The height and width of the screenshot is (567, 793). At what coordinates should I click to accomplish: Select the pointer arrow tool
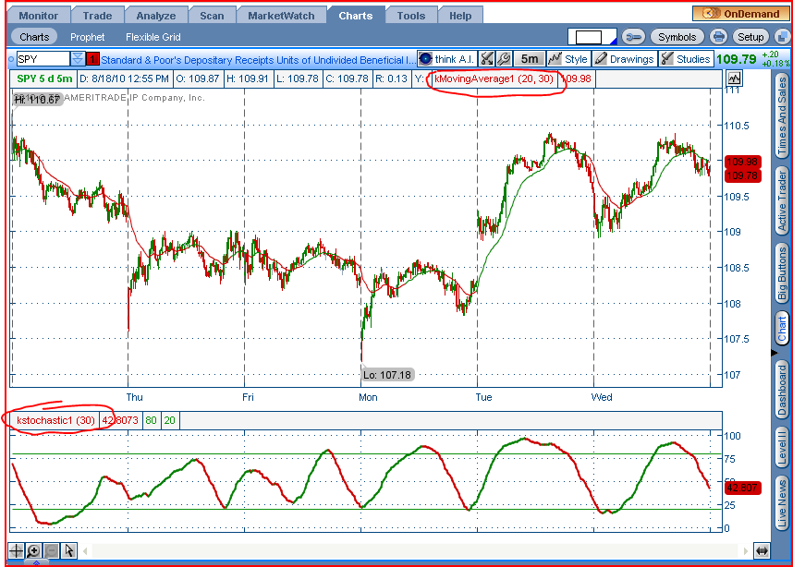[69, 550]
